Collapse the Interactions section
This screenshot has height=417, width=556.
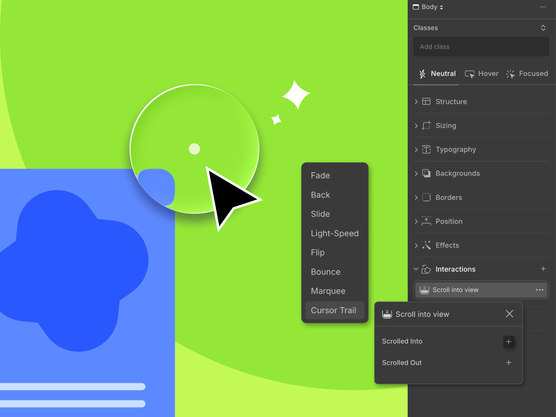point(416,269)
